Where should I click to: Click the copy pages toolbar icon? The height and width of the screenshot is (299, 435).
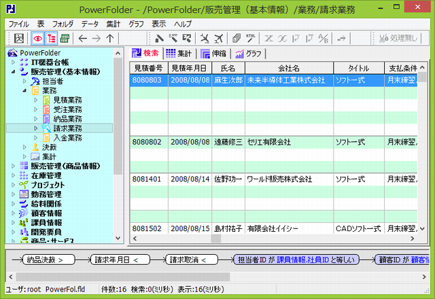pyautogui.click(x=237, y=38)
